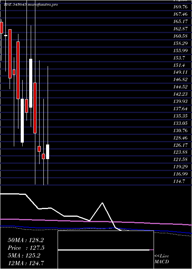
Task: Click the 12MA : 124.7 readout
Action: pos(26,262)
